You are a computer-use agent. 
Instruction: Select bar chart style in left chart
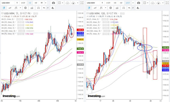[x=16, y=8]
